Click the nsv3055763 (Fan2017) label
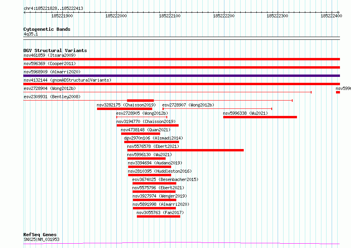 (x=160, y=213)
